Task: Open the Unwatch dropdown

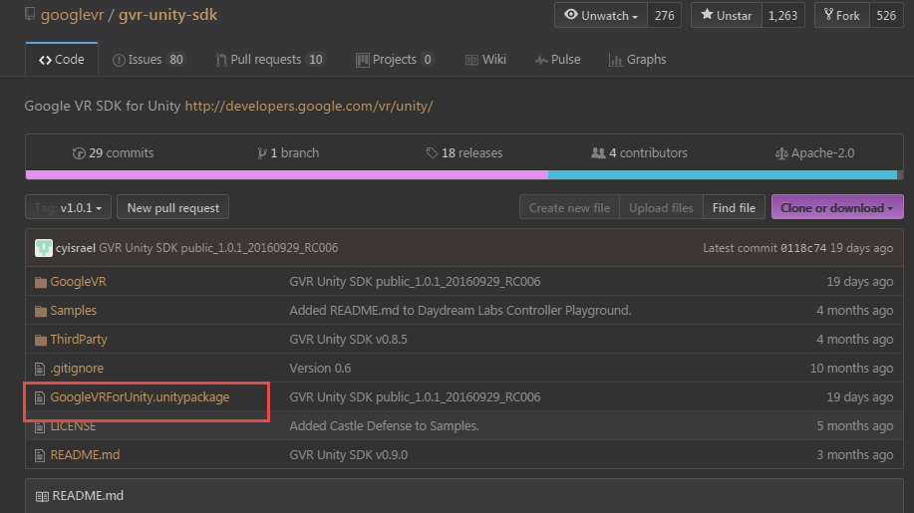Action: coord(601,15)
